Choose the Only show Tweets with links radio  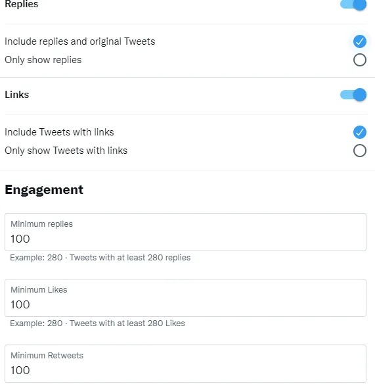pos(360,151)
